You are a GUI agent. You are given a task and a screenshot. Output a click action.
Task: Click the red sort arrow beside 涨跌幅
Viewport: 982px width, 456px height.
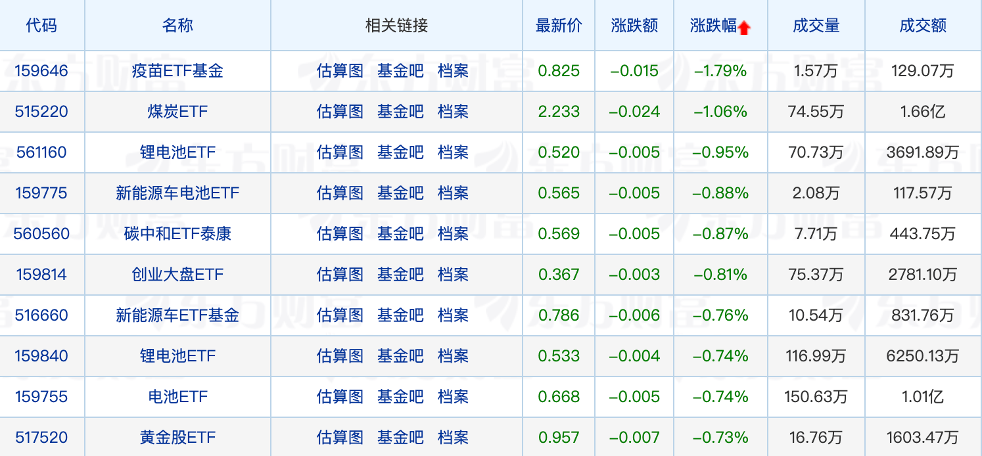744,28
